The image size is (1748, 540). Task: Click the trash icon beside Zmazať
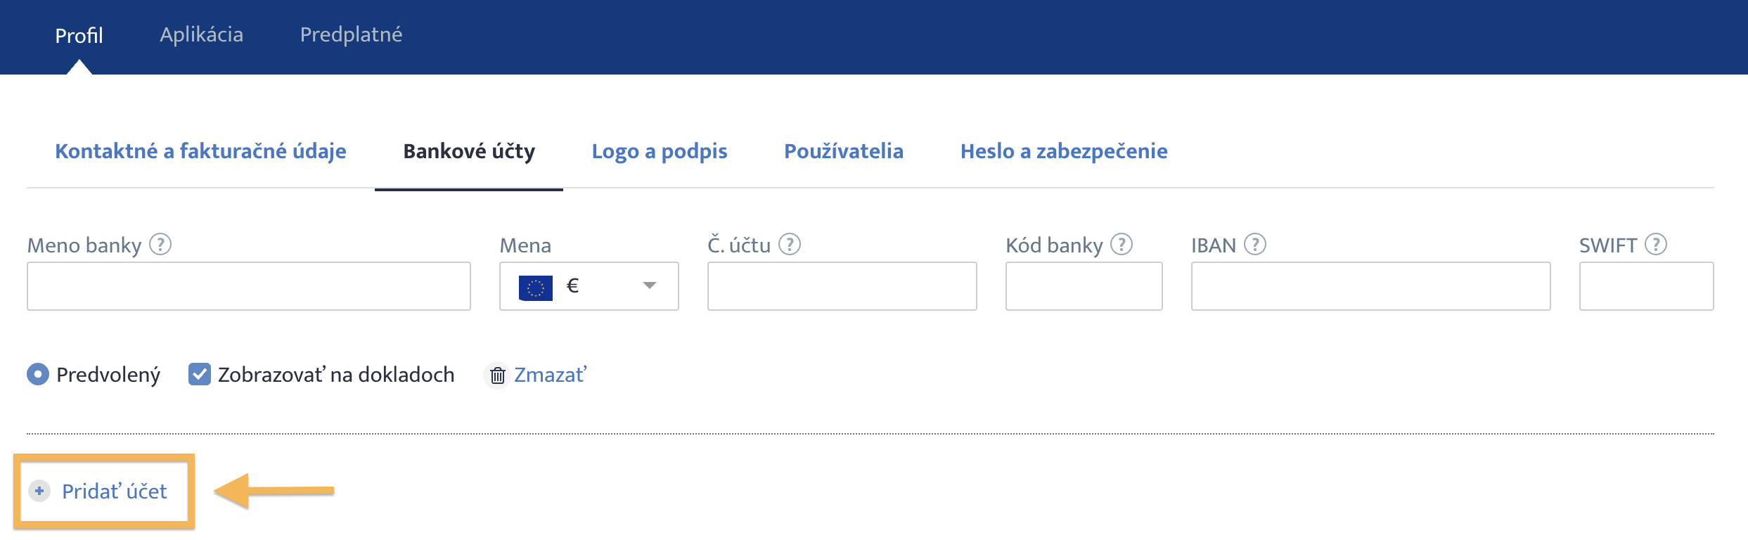coord(497,375)
